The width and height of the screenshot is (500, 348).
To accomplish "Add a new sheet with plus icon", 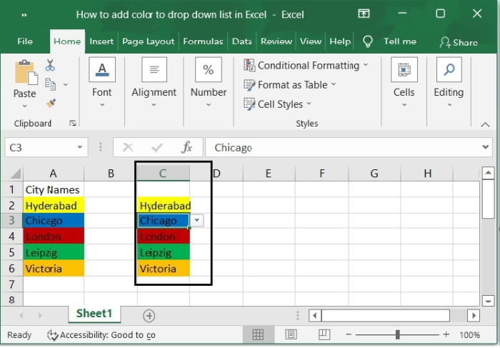I will [149, 315].
